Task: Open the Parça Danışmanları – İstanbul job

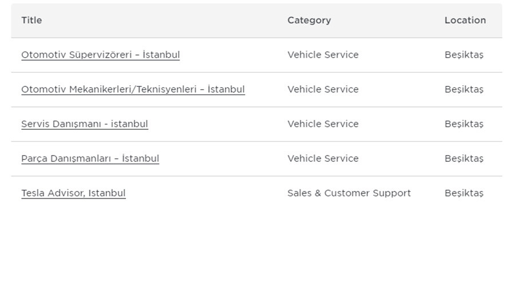Action: click(90, 158)
